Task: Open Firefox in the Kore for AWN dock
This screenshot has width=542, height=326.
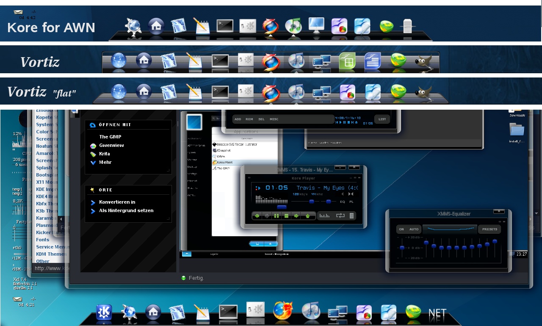Action: click(x=270, y=26)
